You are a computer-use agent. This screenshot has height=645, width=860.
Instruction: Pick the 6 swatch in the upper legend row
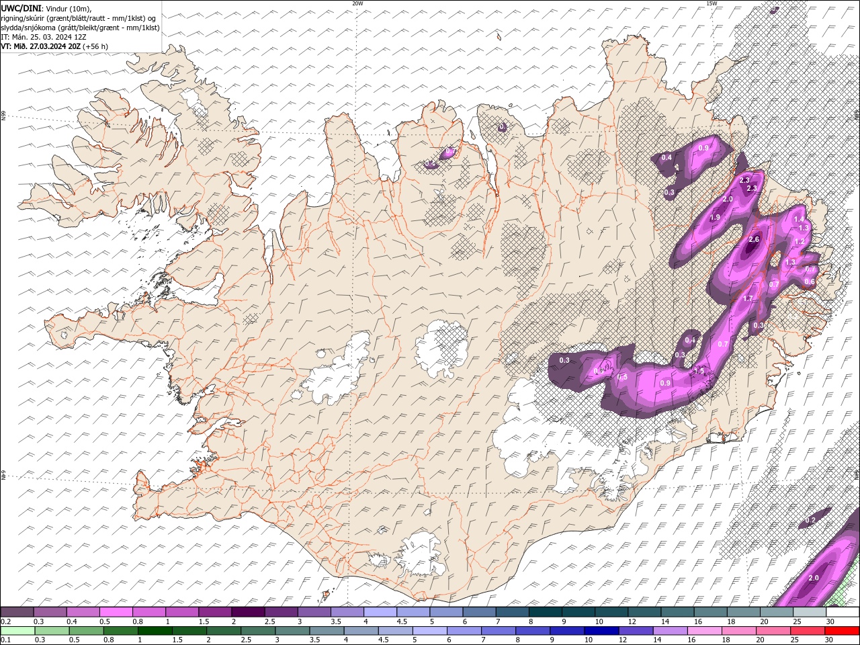[478, 612]
